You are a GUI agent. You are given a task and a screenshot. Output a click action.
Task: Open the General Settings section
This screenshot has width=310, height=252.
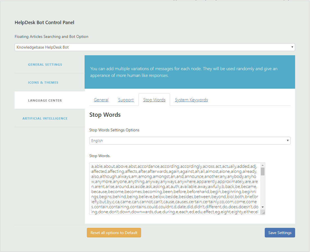(45, 65)
